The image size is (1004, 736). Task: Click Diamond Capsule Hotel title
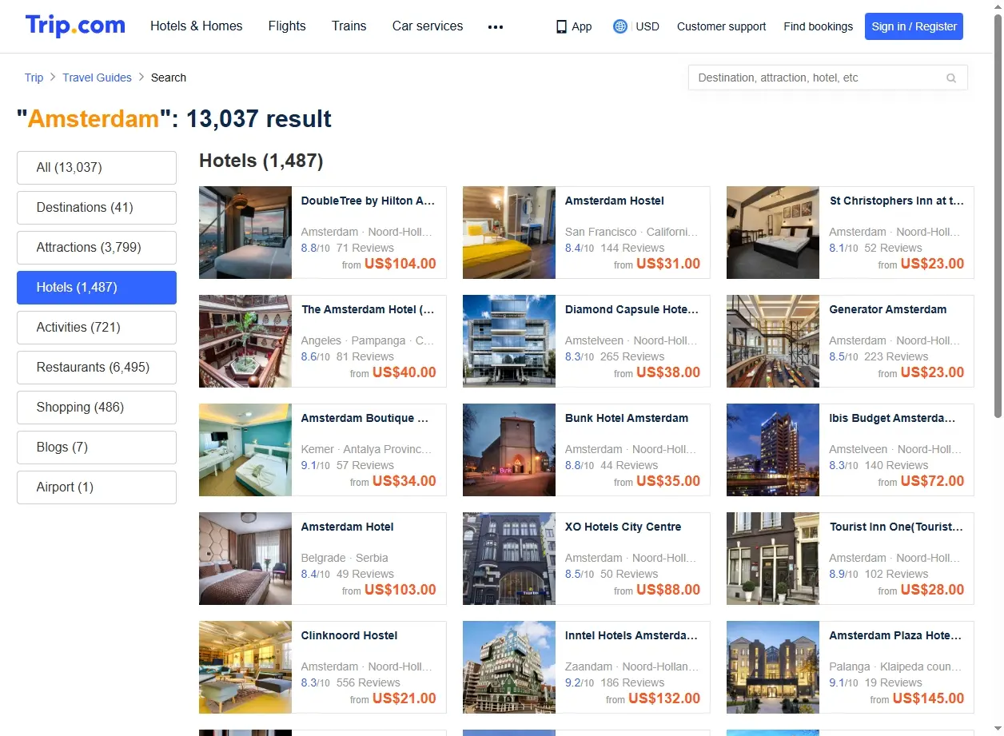pos(632,309)
